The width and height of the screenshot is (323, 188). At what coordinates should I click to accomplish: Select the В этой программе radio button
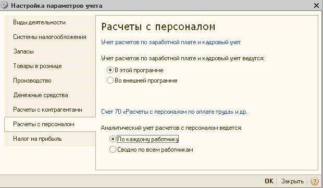coord(110,70)
